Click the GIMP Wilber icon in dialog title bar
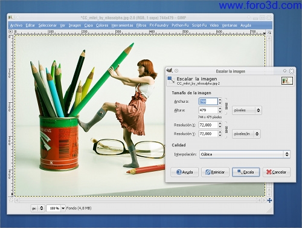 coord(169,70)
